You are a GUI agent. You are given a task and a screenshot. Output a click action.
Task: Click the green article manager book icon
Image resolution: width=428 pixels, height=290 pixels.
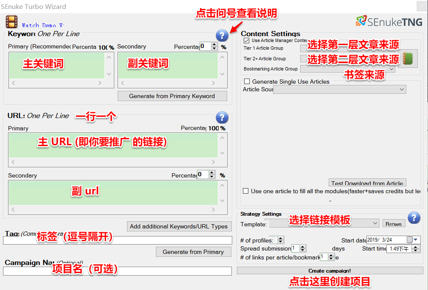[x=408, y=59]
